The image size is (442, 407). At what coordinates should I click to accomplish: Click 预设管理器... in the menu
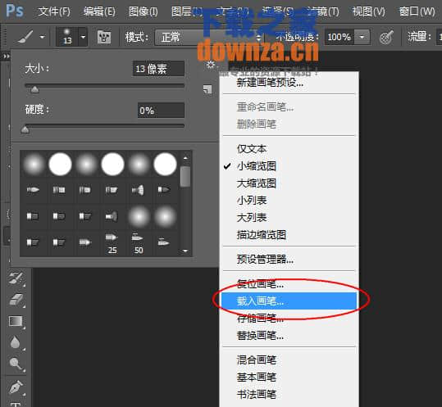click(x=265, y=259)
